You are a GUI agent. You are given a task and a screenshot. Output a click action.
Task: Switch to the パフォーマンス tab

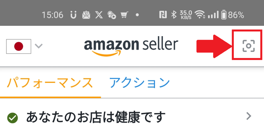[x=50, y=83]
